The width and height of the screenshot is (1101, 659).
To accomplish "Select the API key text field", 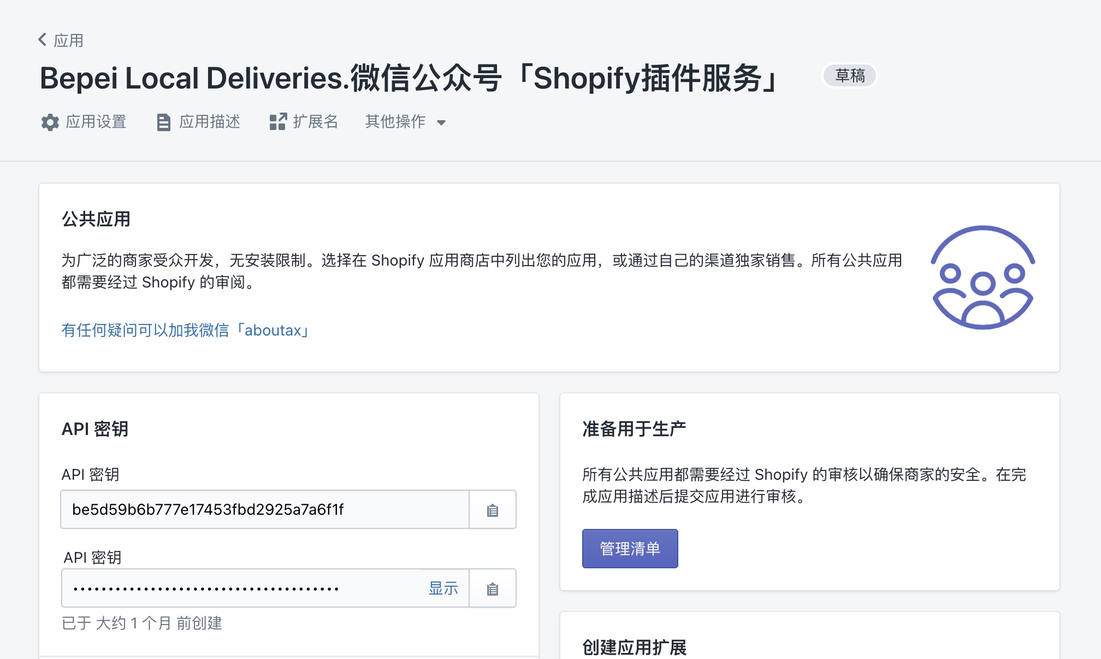I will [265, 509].
